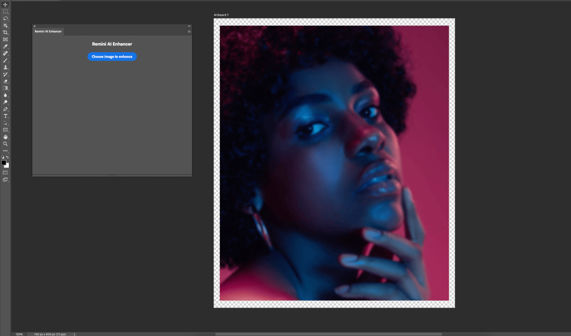
Task: Switch to the Remini AI Enhancer tab
Action: (48, 31)
